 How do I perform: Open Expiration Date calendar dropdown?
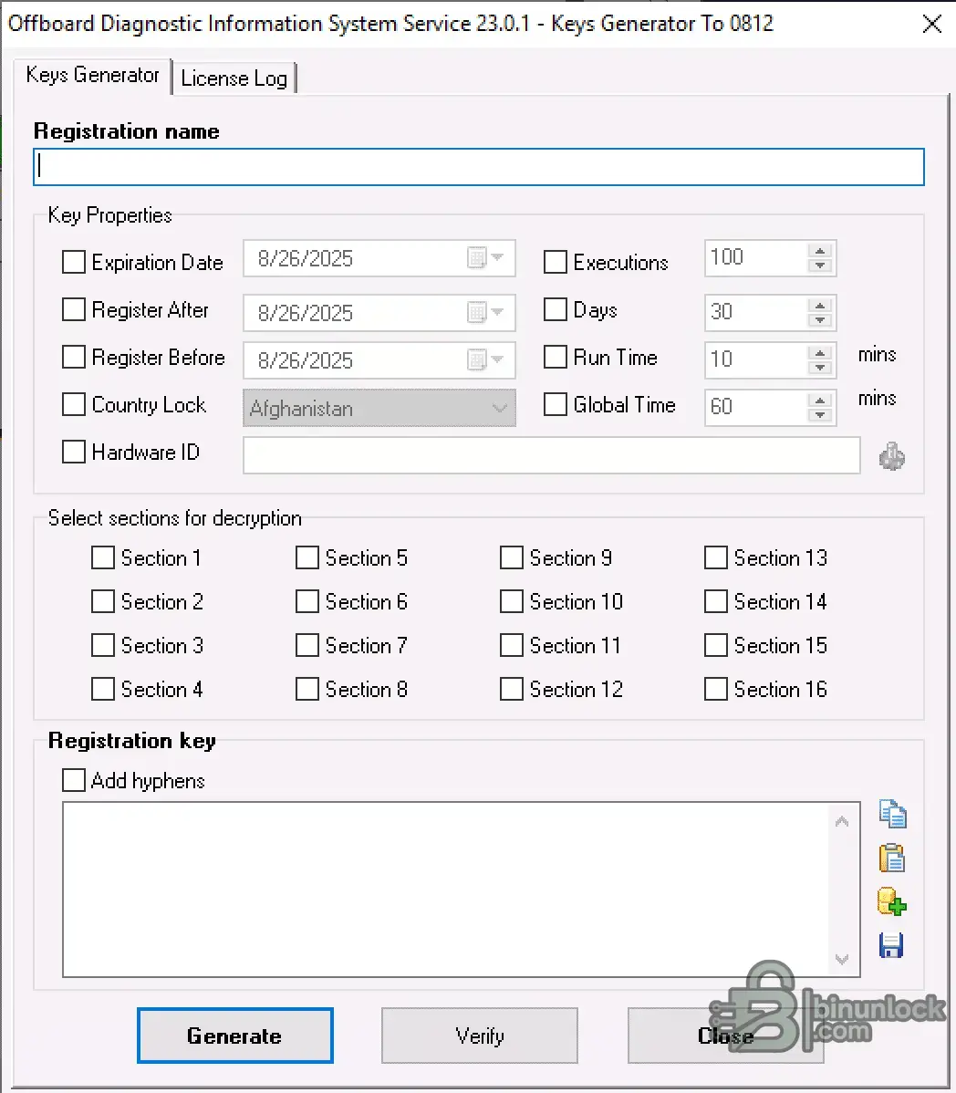coord(485,258)
